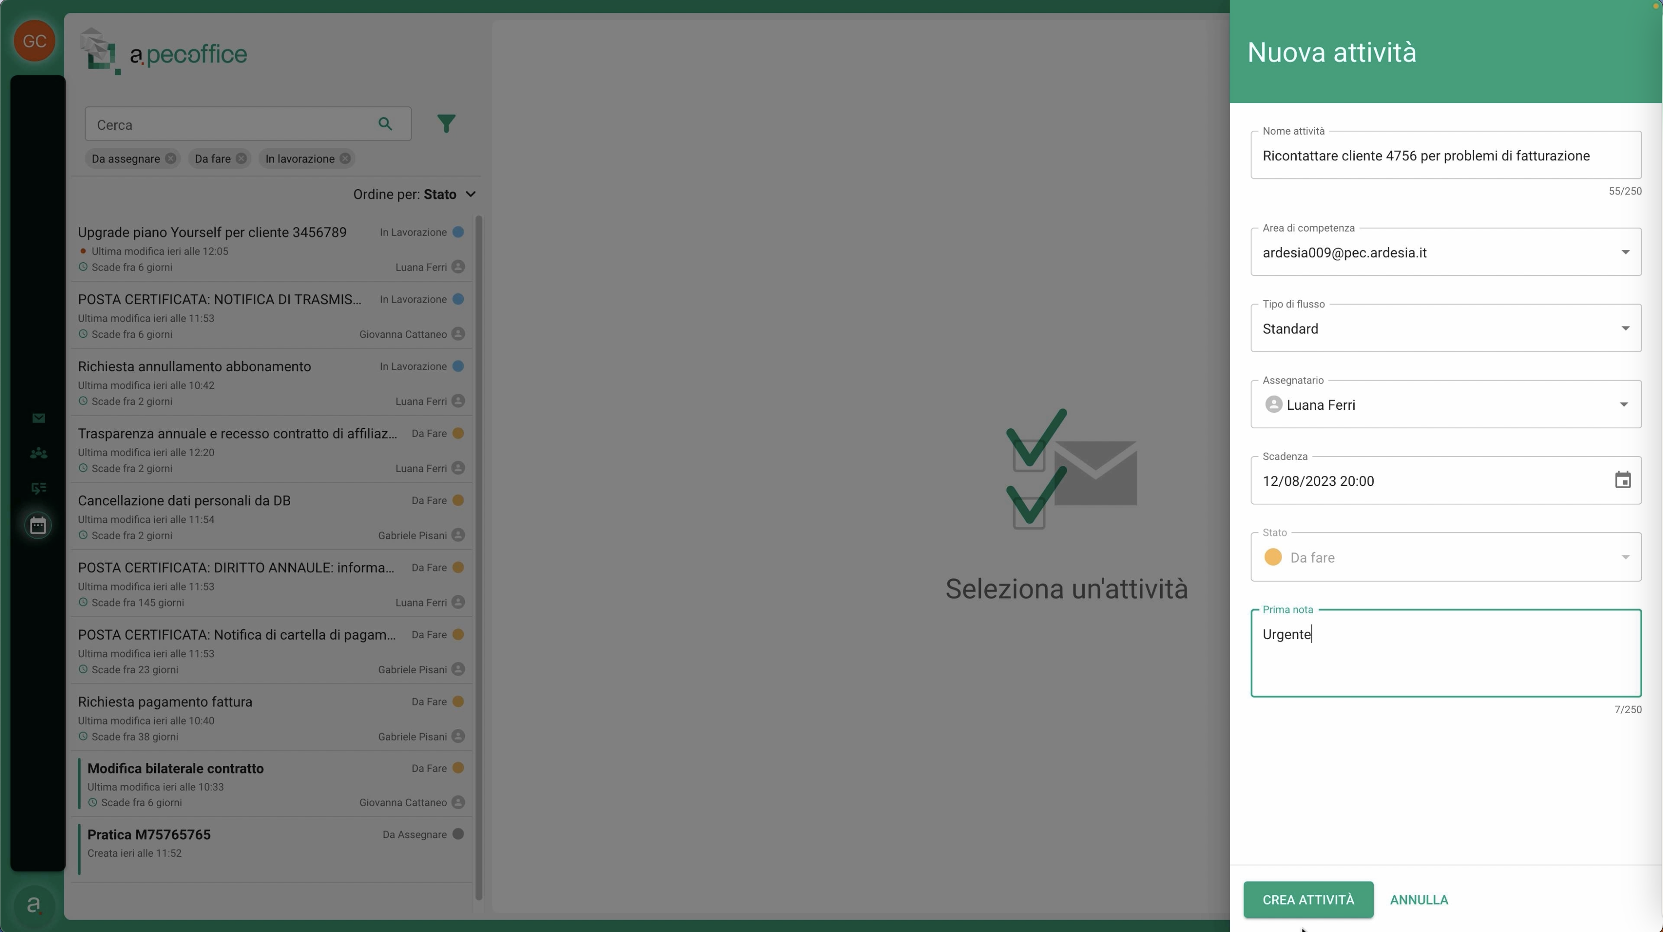Open the contacts group icon in sidebar
Image resolution: width=1663 pixels, height=932 pixels.
point(39,453)
